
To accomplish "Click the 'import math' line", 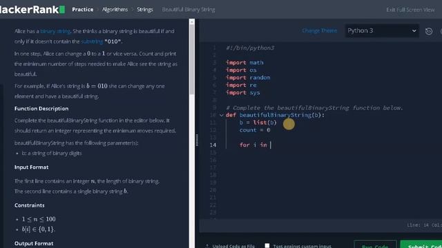I will [244, 63].
